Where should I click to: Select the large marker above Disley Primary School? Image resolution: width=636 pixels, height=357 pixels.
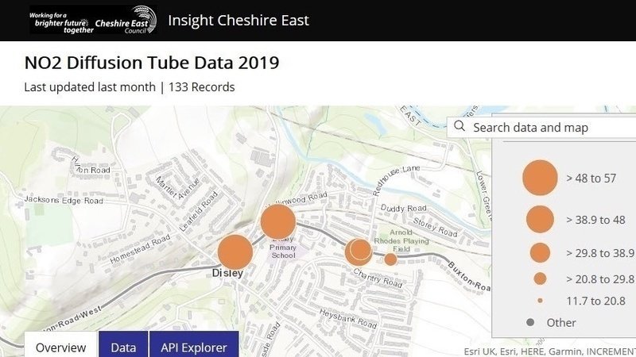[277, 221]
